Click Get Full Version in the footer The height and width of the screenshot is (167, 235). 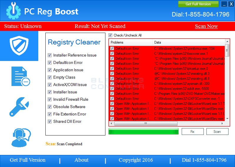coord(28,160)
